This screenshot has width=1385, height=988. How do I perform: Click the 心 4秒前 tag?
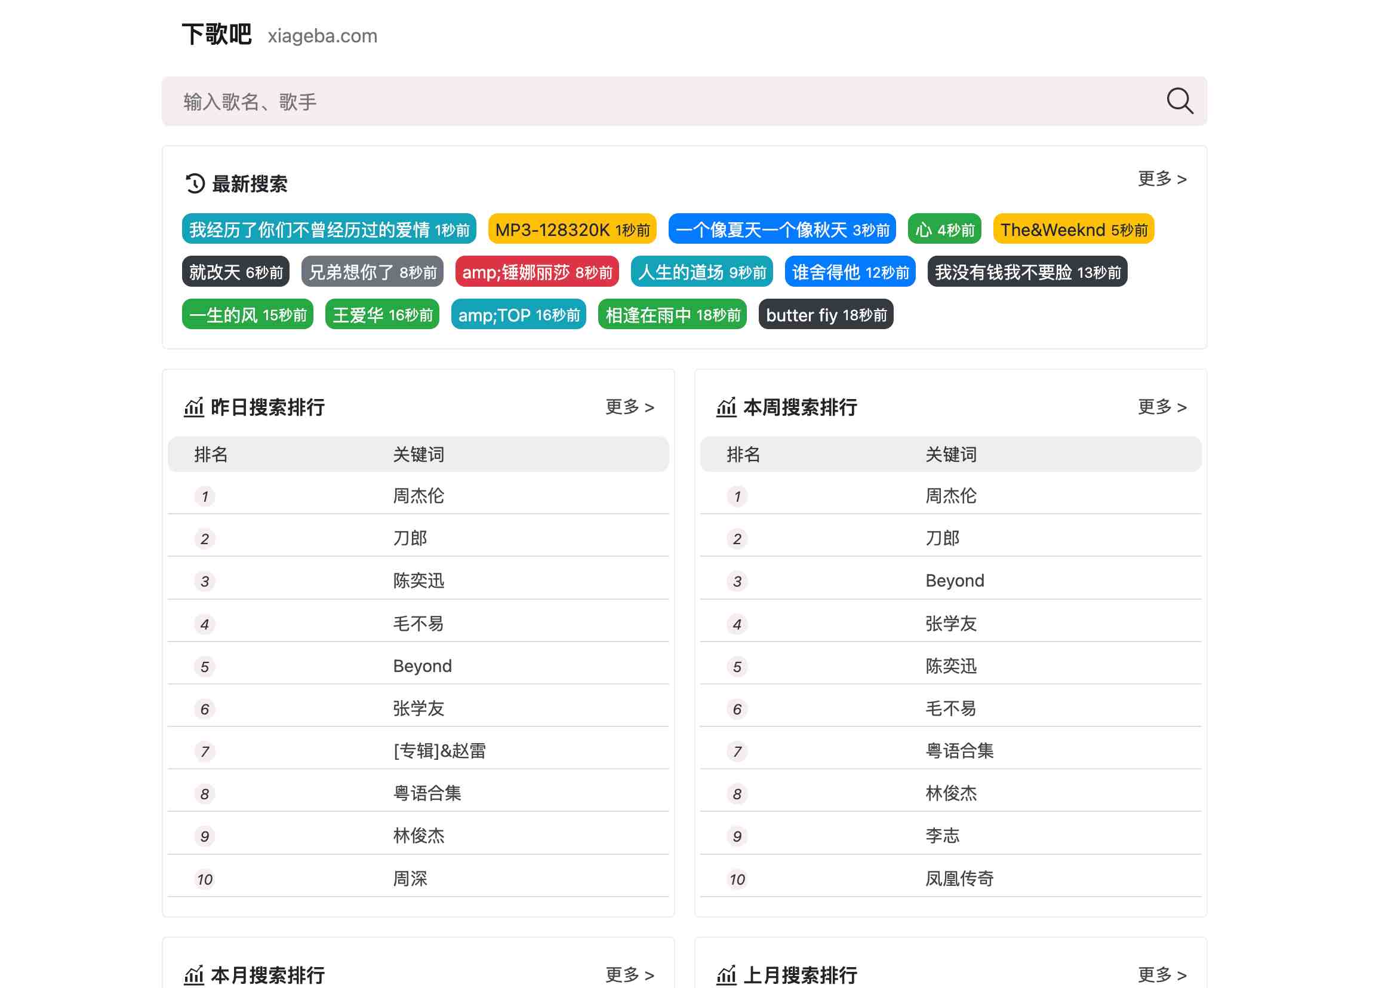[944, 229]
